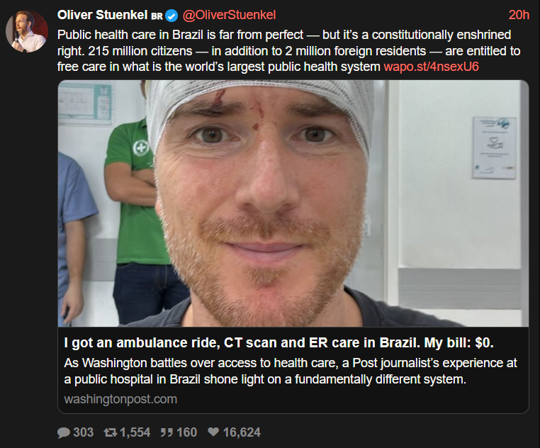This screenshot has height=448, width=540.
Task: Click the blue verified badge icon
Action: coord(171,16)
